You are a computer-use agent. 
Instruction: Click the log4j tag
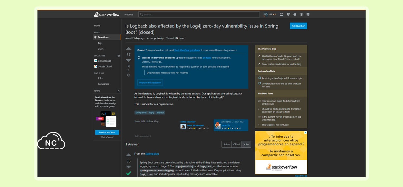click(x=152, y=113)
